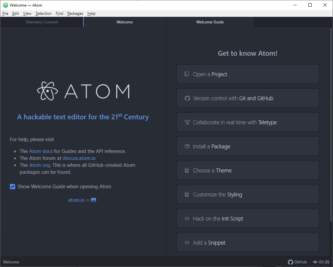Click the Octocat icon beside the atom.io link
The image size is (333, 267).
(x=93, y=200)
